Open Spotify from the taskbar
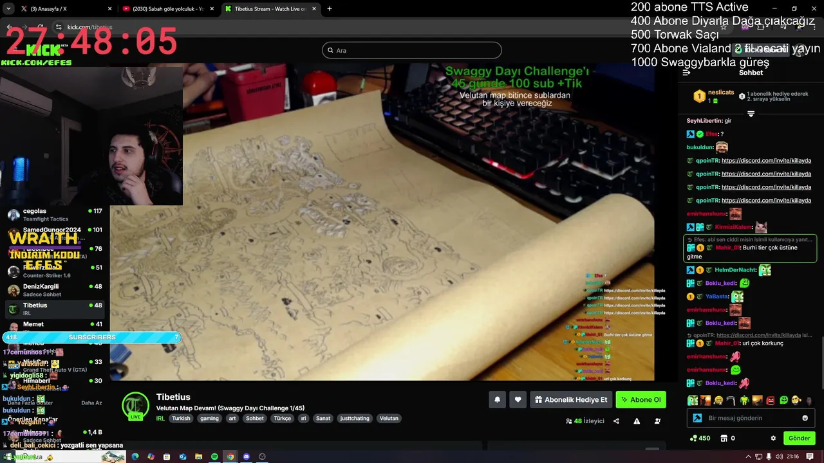The height and width of the screenshot is (463, 824). tap(214, 457)
